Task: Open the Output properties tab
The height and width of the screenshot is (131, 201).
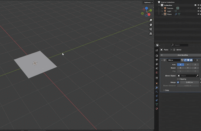Action: (x=157, y=60)
